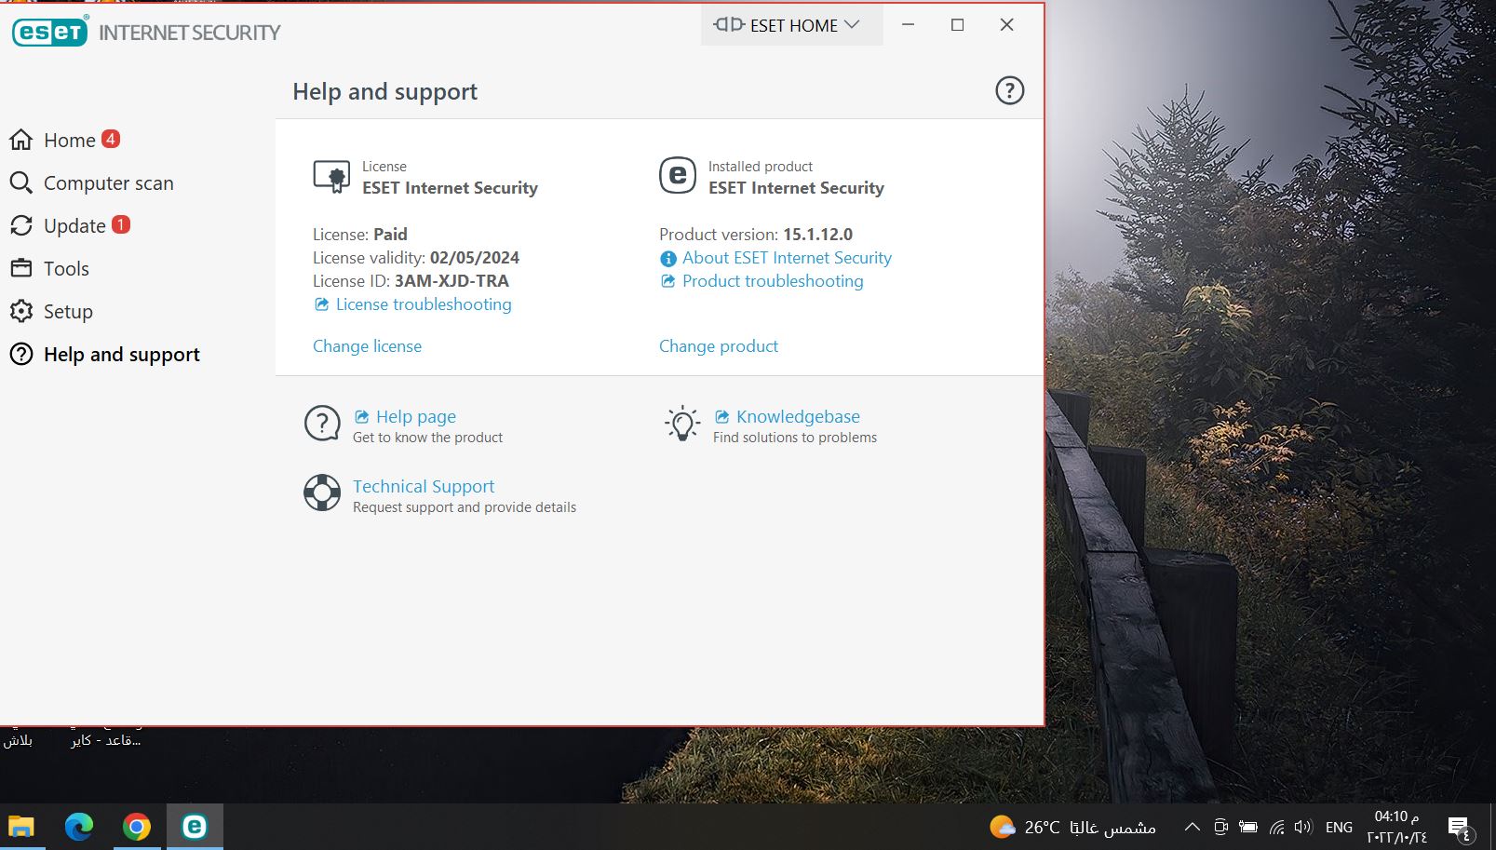
Task: Click the ESET logo in header
Action: coord(50,32)
